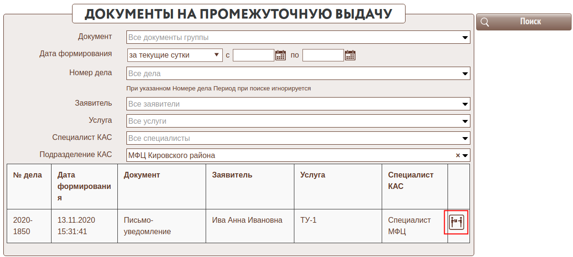Expand the Номер дела dropdown
The height and width of the screenshot is (257, 573).
465,74
